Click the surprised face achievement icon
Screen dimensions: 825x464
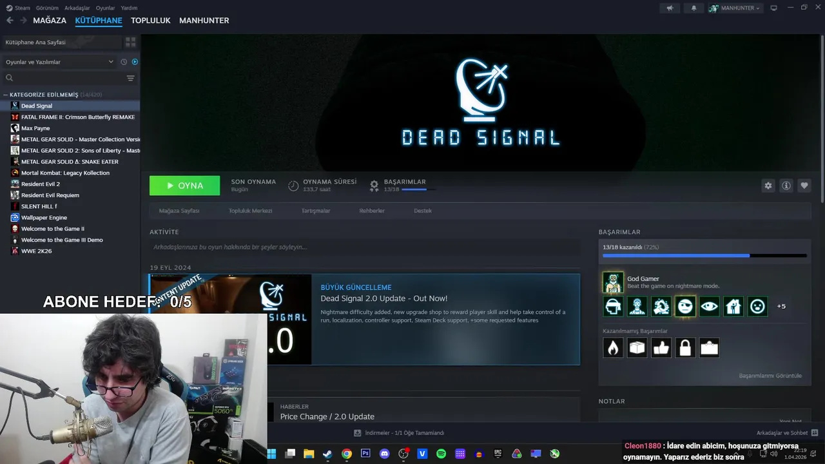(x=757, y=306)
